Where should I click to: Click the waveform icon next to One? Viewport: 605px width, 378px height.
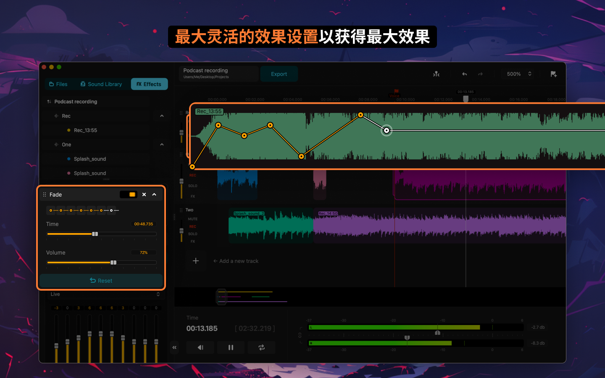click(56, 144)
